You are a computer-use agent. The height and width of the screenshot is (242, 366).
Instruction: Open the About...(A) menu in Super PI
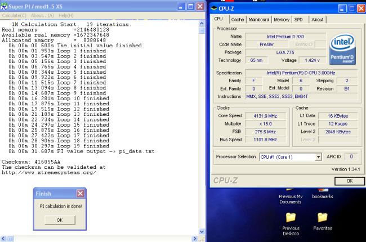pyautogui.click(x=42, y=16)
